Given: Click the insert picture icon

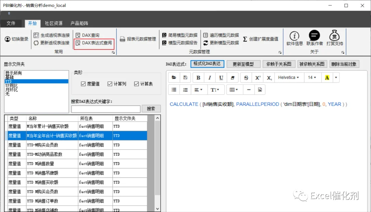Looking at the screenshot, I should (x=260, y=90).
